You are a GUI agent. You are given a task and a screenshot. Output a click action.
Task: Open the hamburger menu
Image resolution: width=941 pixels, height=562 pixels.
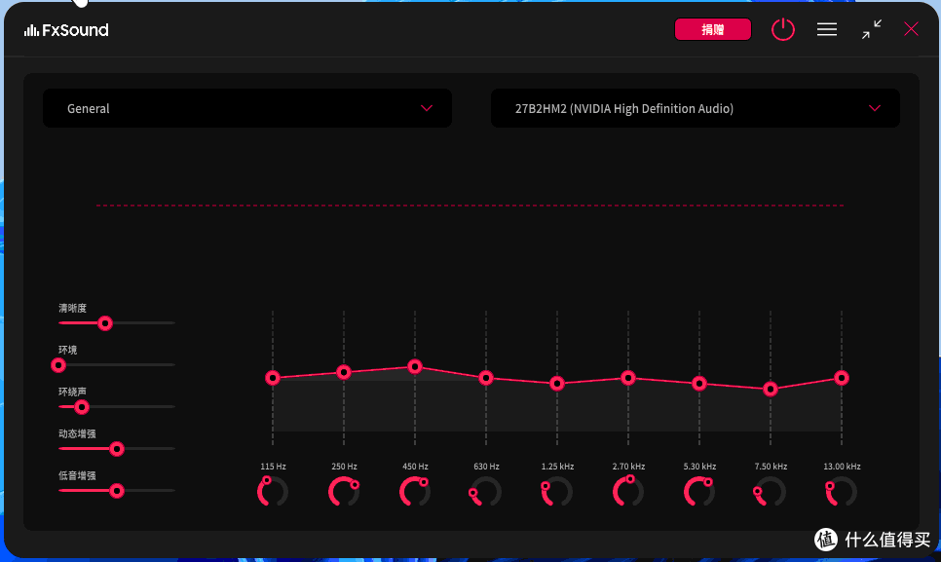(x=827, y=29)
